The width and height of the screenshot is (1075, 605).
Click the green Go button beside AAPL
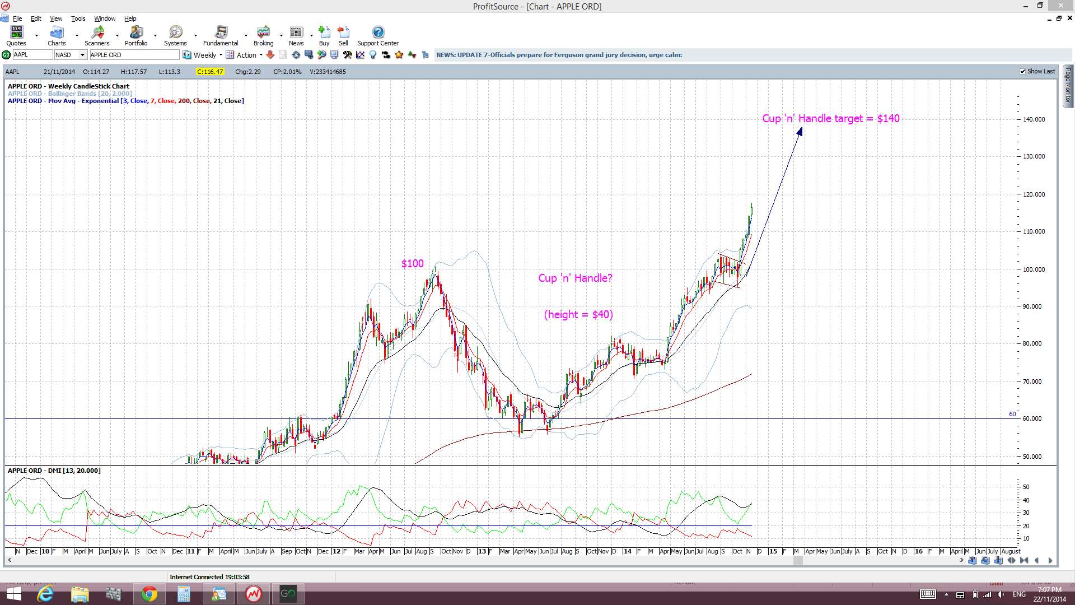coord(6,55)
